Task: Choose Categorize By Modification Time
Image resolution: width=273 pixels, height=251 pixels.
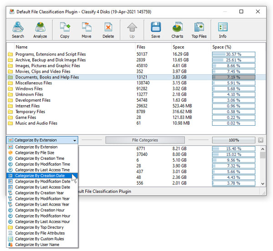Action: click(x=42, y=164)
